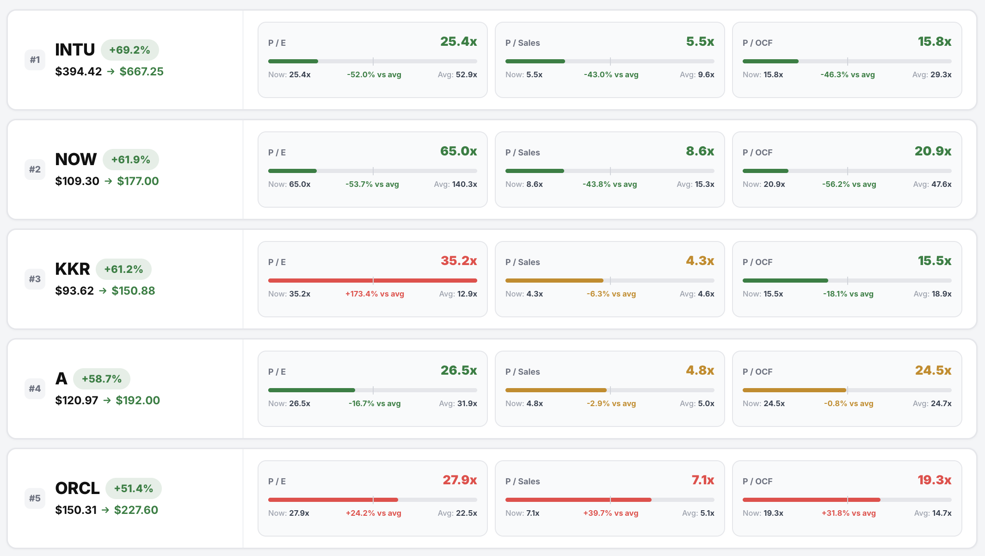Click the price target $667.25 for INTU
The image size is (985, 556).
click(x=142, y=71)
